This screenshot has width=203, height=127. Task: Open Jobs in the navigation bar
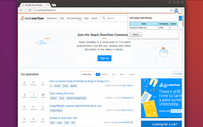(62, 18)
